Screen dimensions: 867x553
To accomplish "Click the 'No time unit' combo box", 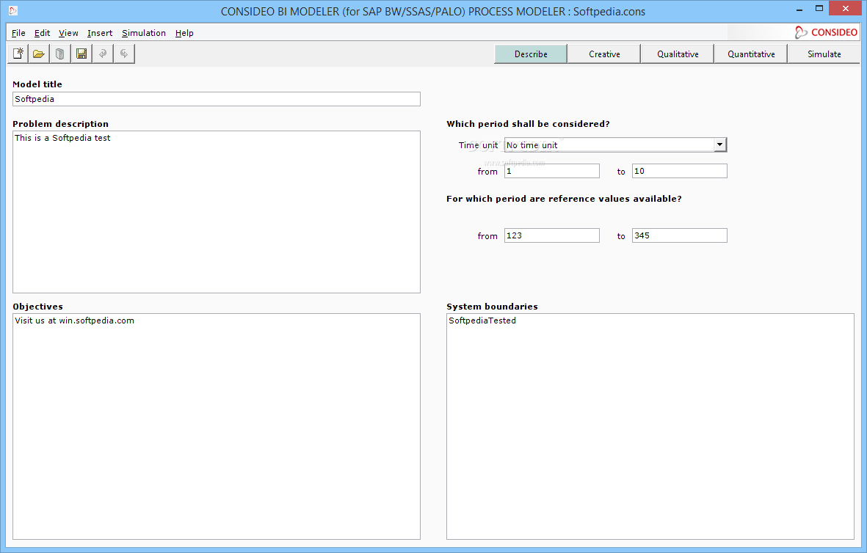I will pos(615,144).
